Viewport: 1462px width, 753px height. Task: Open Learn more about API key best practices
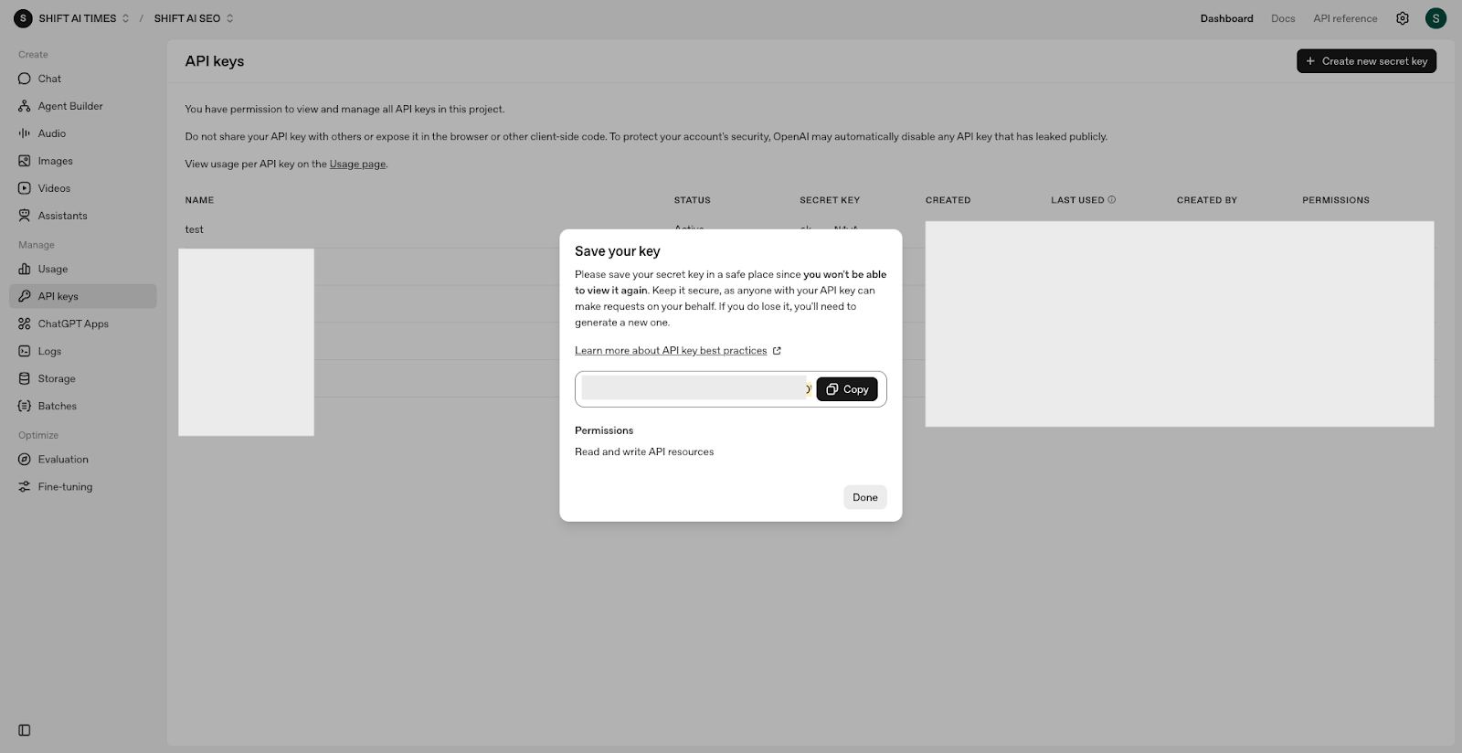671,351
